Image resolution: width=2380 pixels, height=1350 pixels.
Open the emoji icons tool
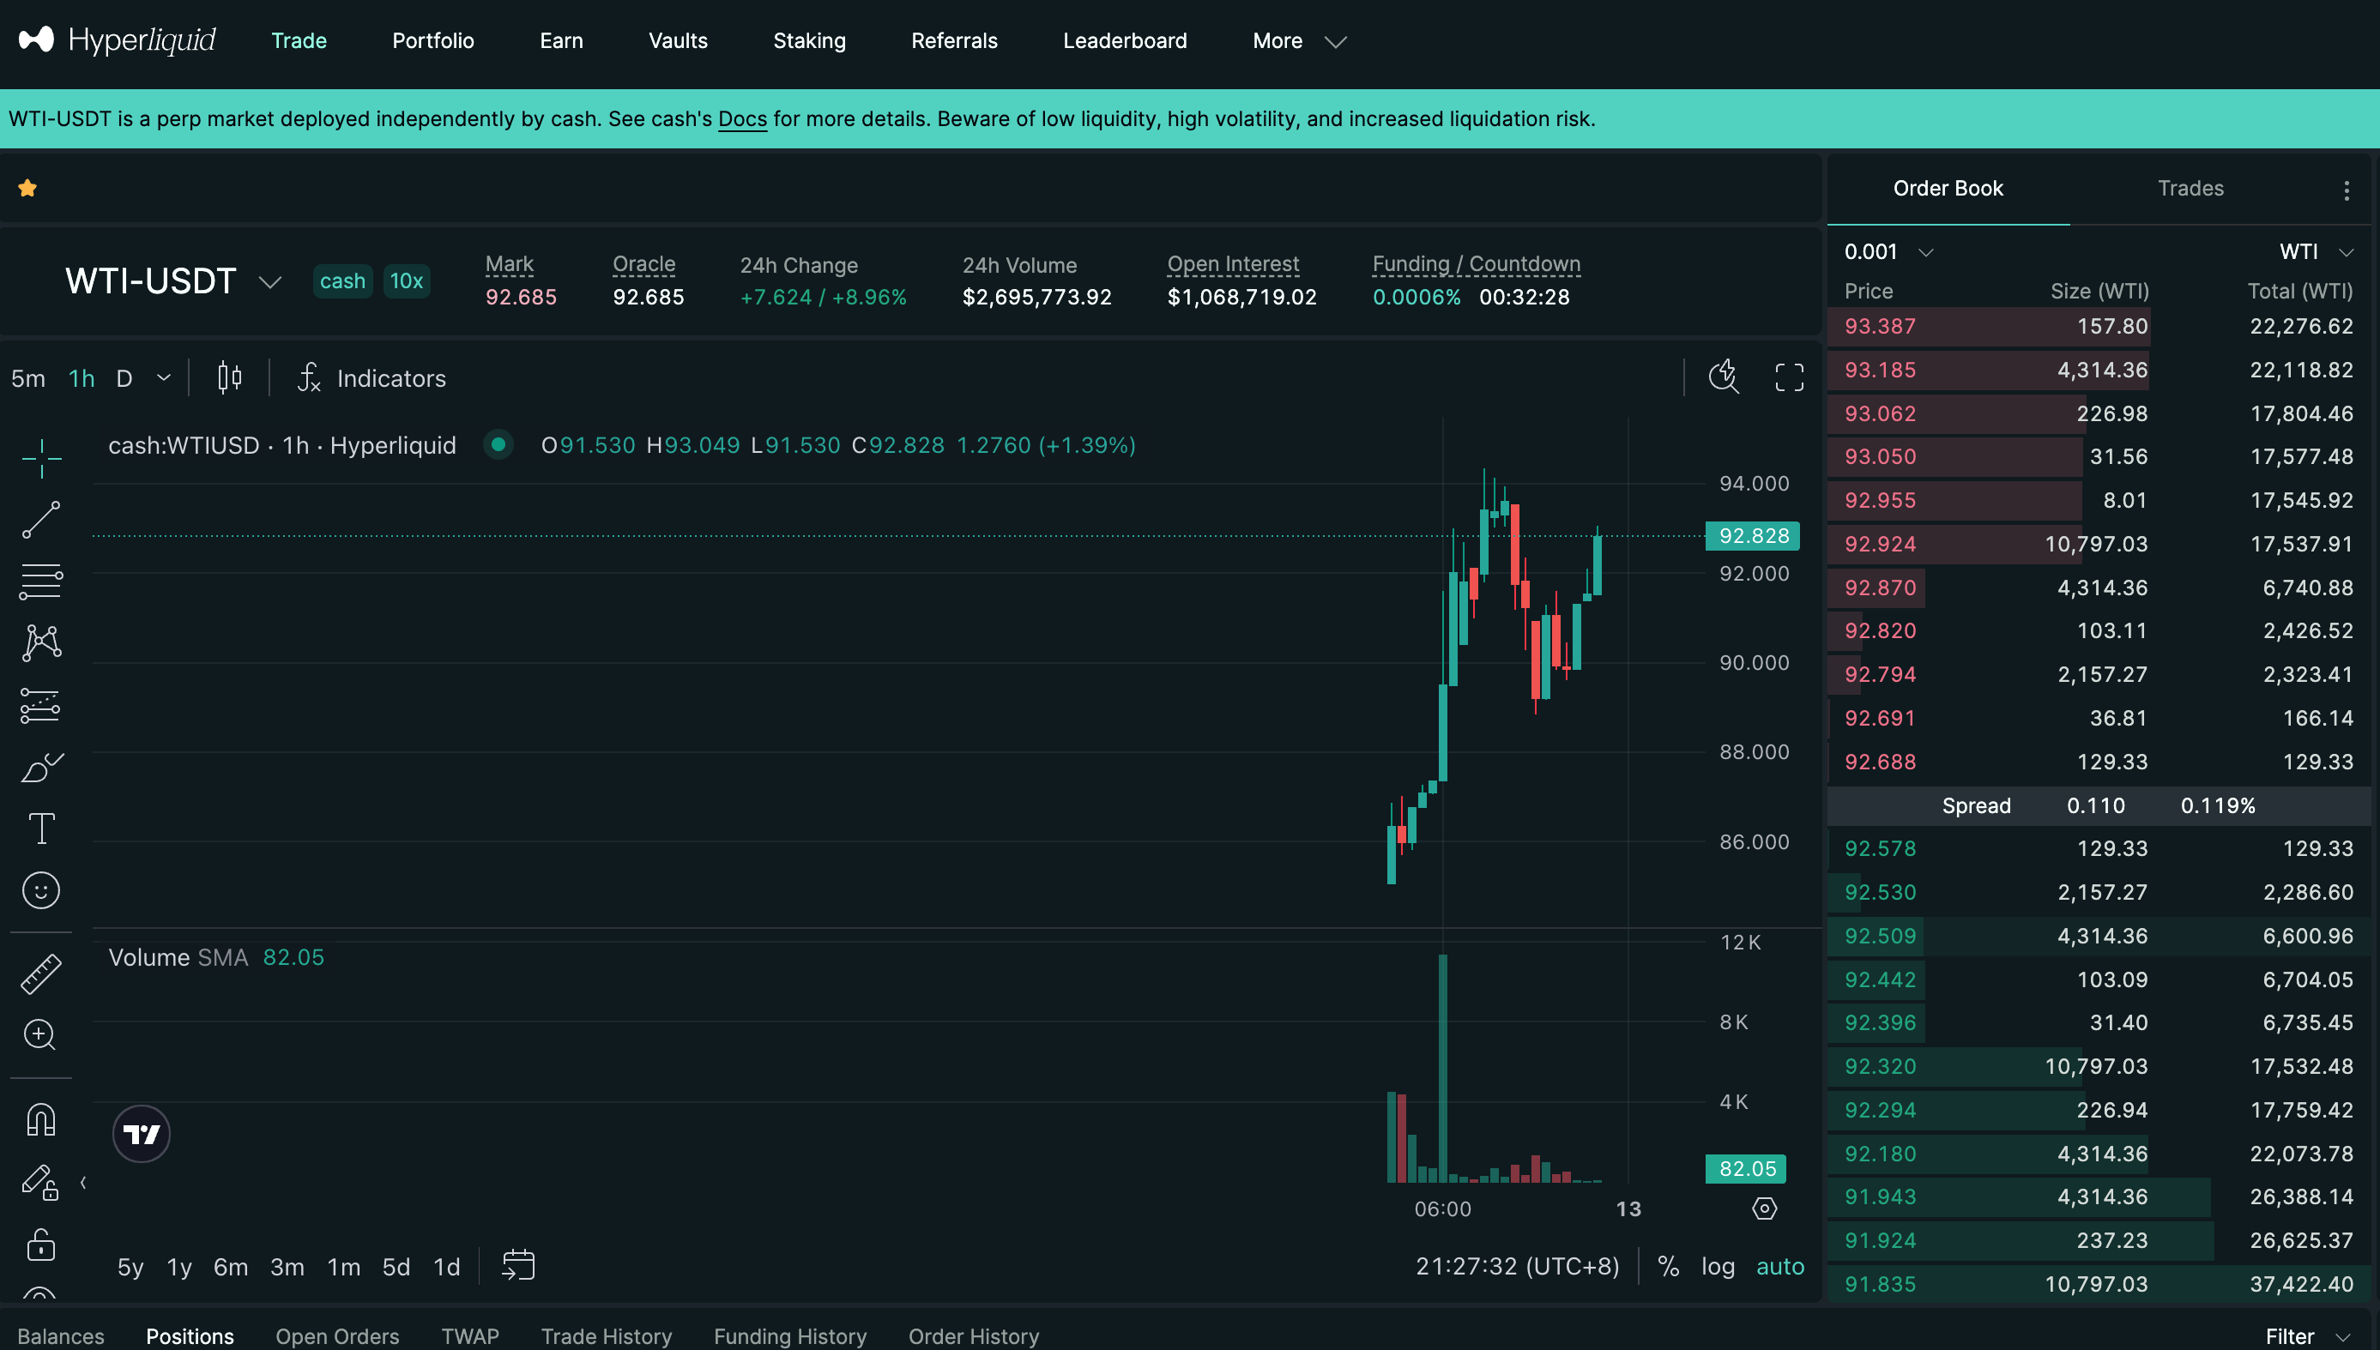tap(41, 890)
